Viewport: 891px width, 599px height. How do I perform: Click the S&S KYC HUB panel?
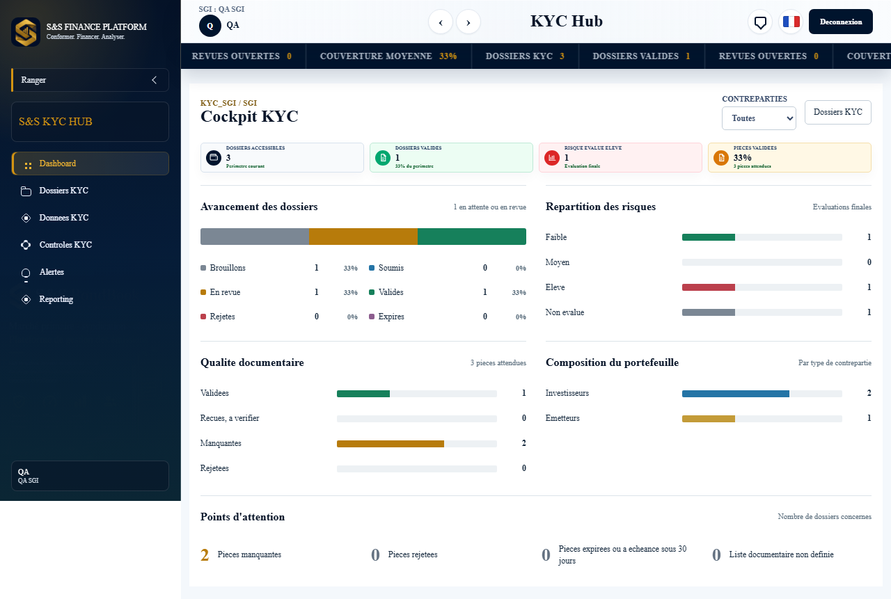point(90,122)
